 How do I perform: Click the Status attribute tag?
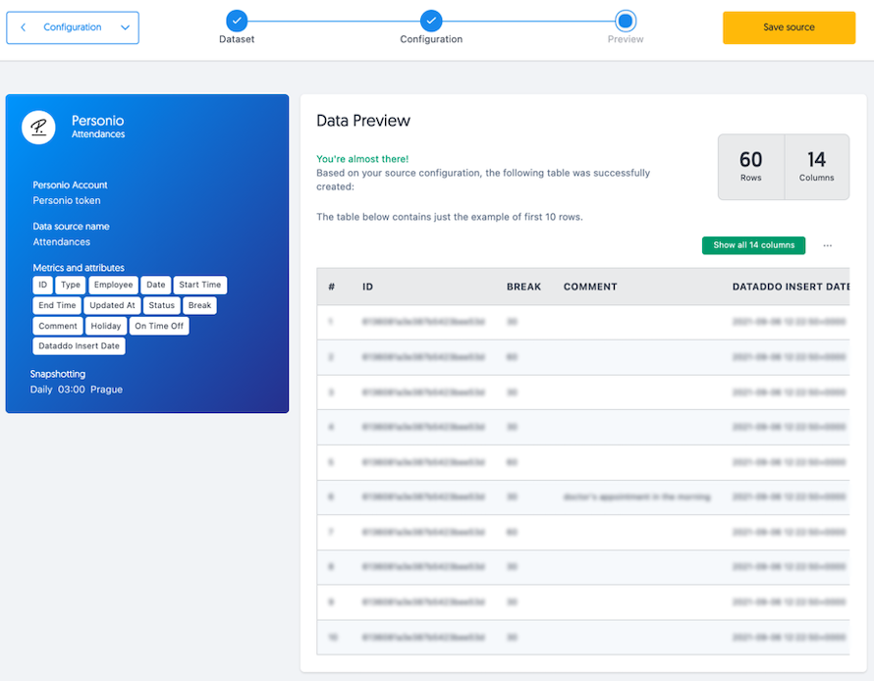point(162,305)
